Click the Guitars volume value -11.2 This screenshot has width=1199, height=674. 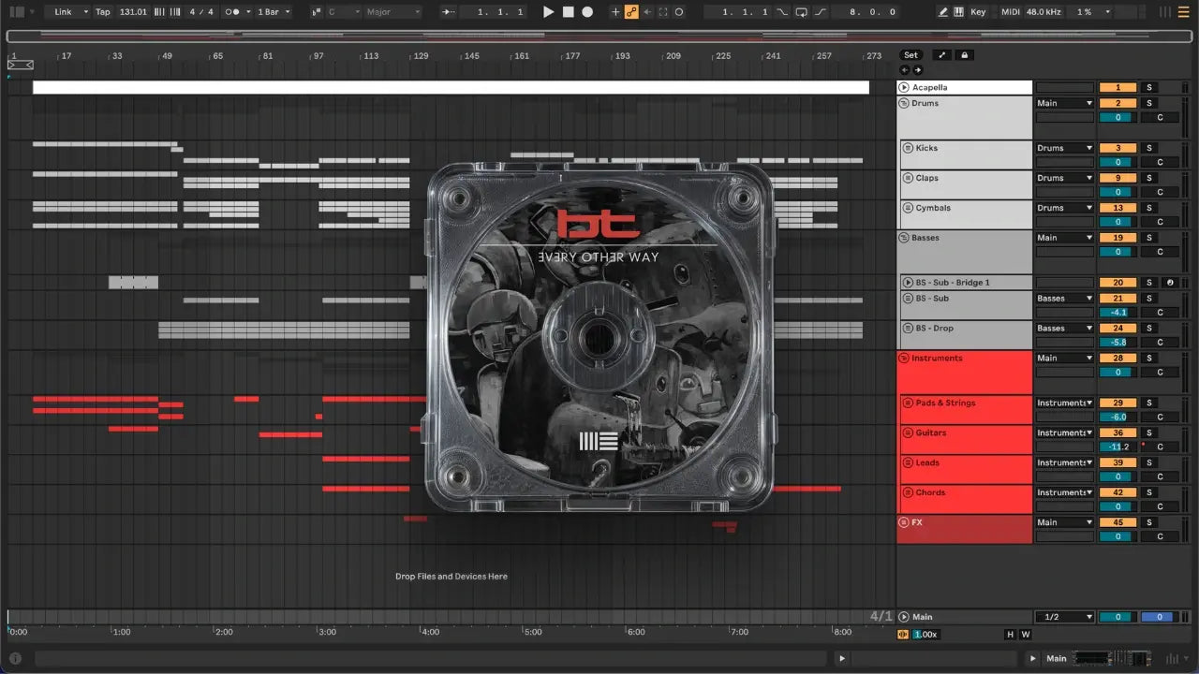pyautogui.click(x=1118, y=447)
